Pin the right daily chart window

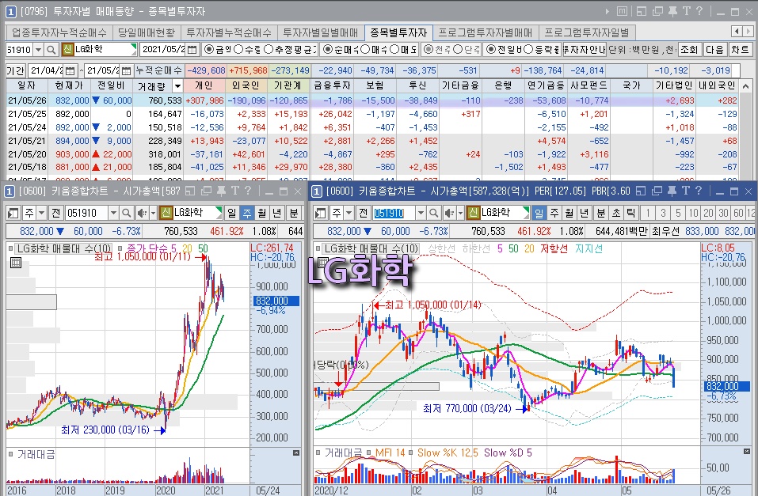pos(672,191)
